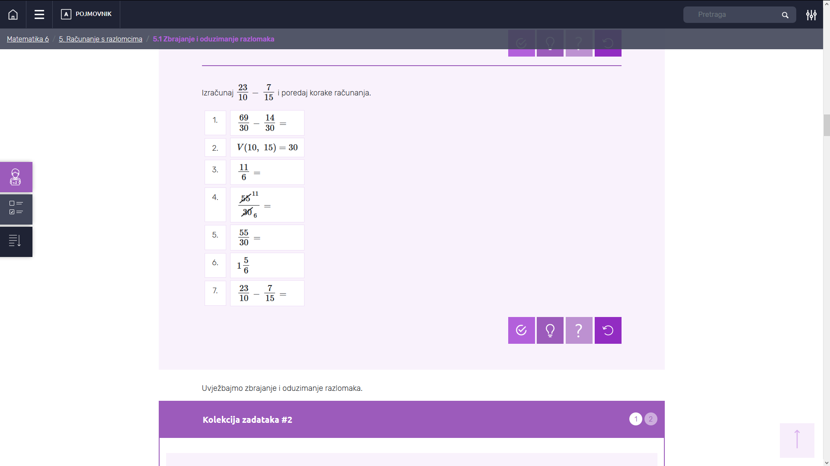Click the page vertical scrollbar thumb
The height and width of the screenshot is (466, 830).
(x=826, y=125)
